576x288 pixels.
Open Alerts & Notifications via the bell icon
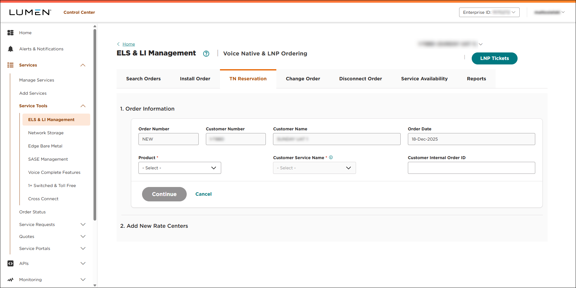pos(10,49)
